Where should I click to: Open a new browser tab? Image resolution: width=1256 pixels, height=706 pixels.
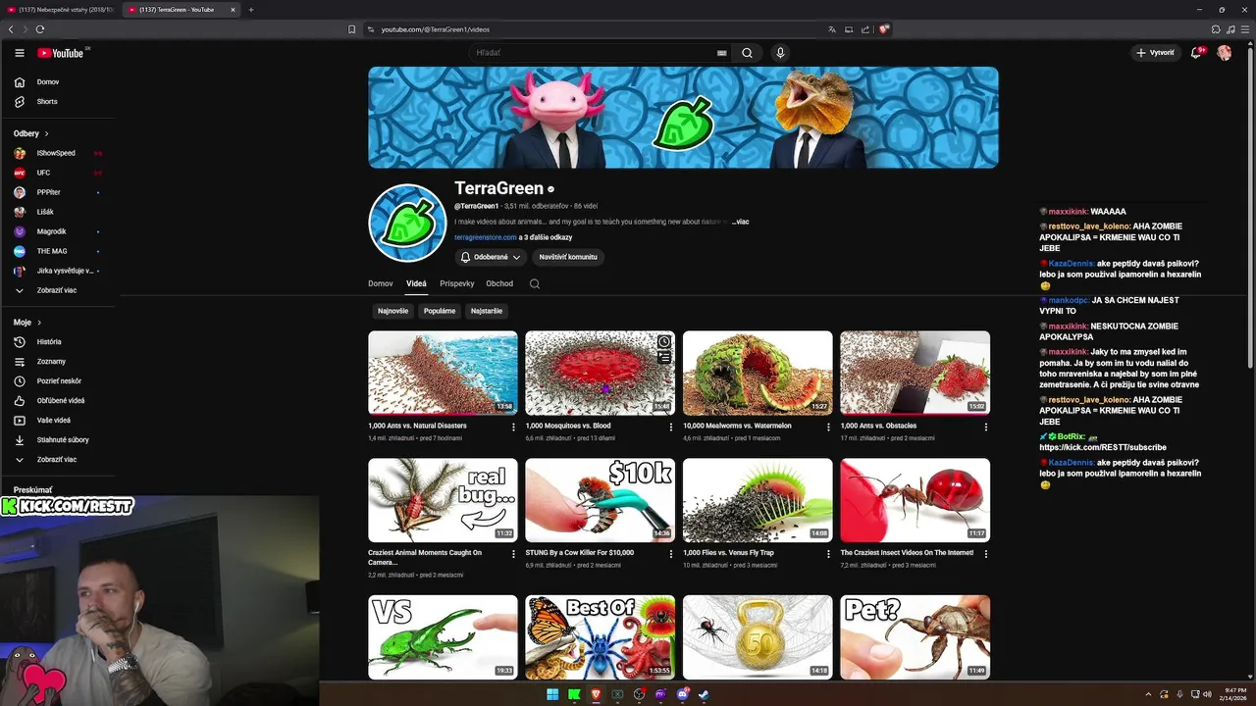251,10
